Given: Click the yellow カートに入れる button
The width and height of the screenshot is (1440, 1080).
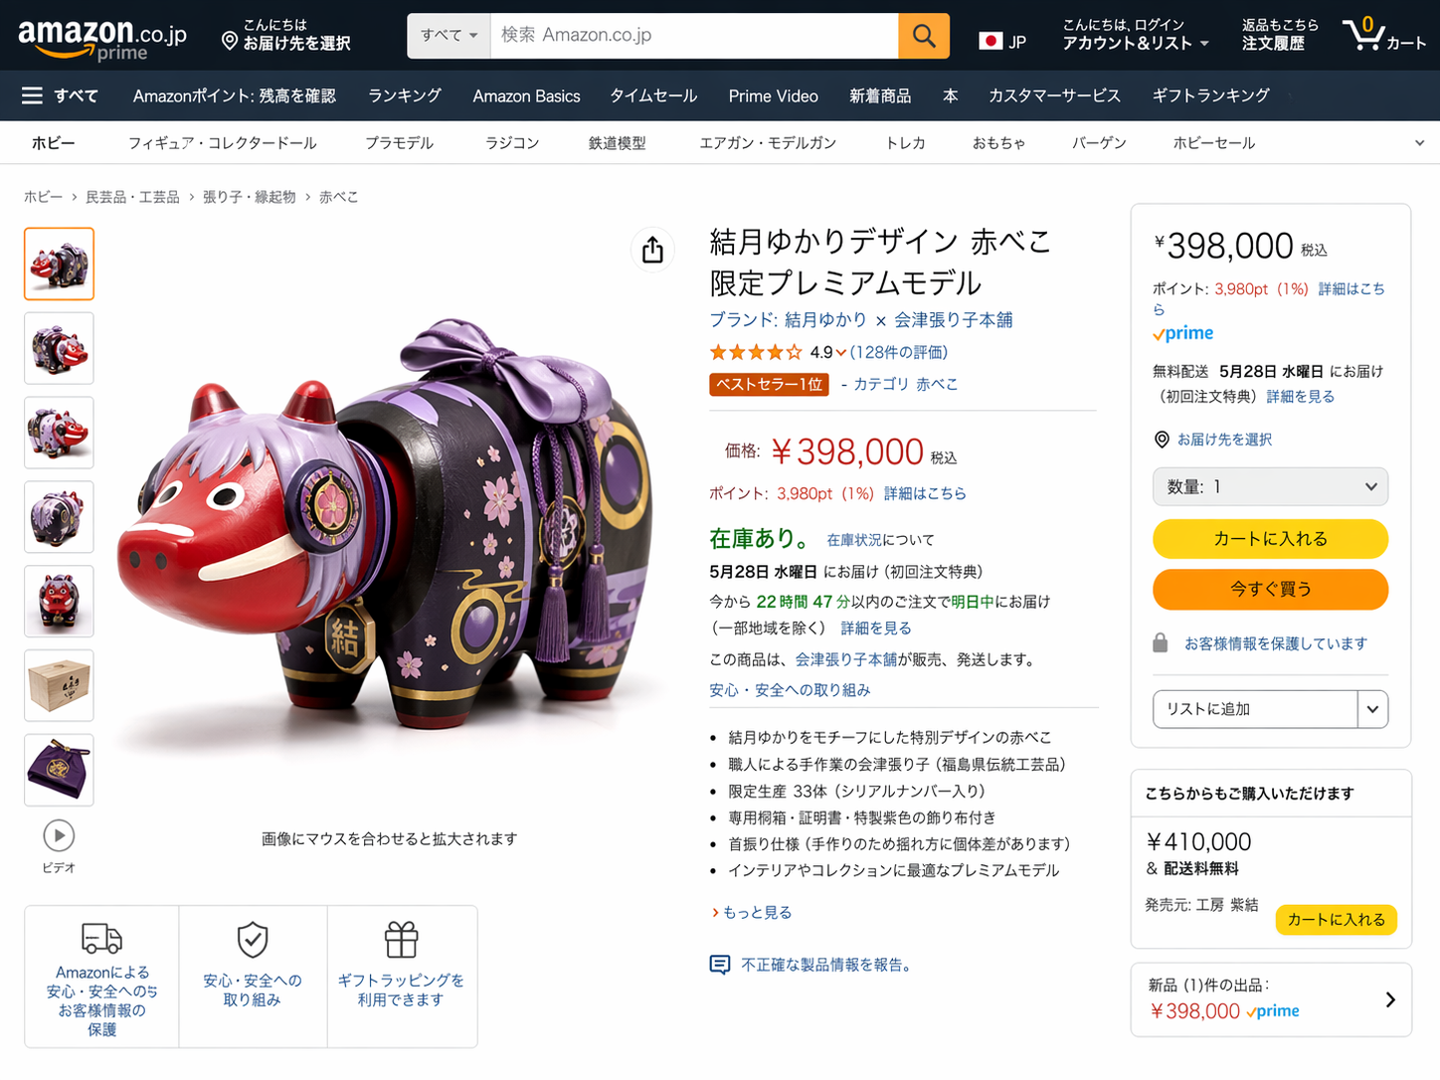Looking at the screenshot, I should pos(1270,539).
